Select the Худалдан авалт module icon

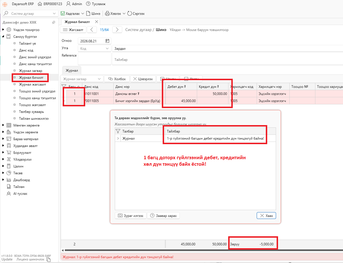click(x=9, y=146)
